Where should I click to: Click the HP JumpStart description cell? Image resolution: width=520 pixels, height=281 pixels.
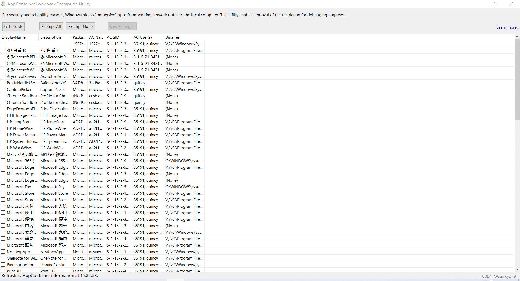coord(53,122)
